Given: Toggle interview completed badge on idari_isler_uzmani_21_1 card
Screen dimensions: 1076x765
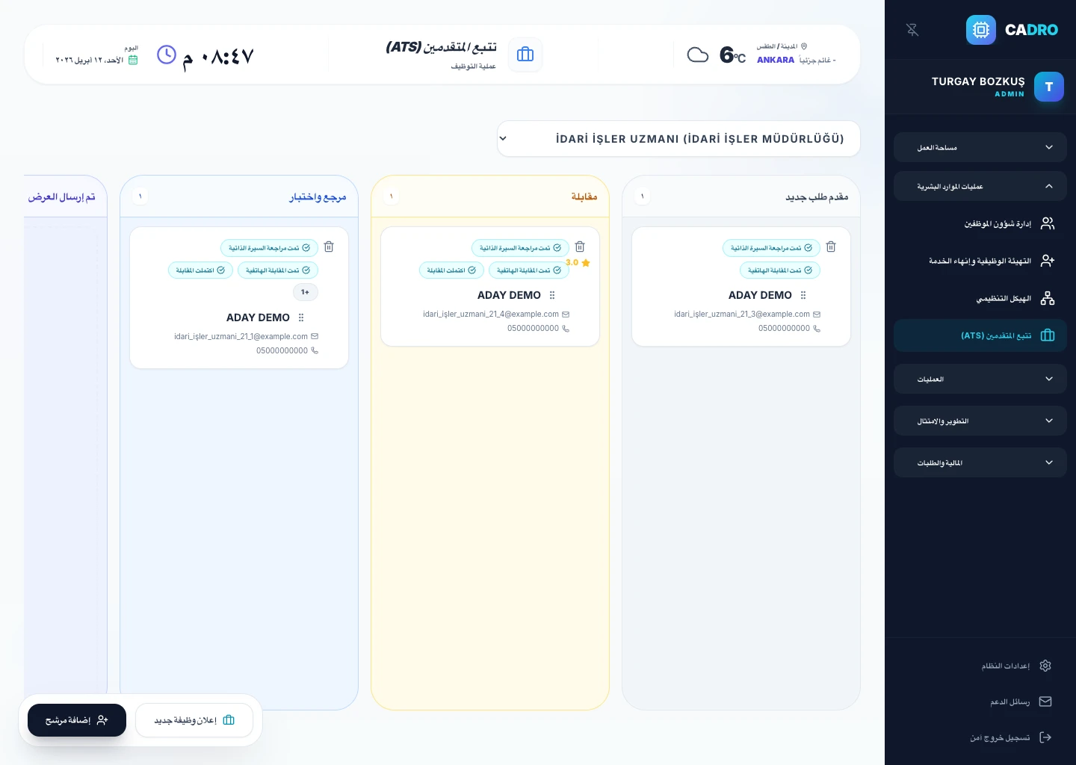Looking at the screenshot, I should (x=200, y=270).
